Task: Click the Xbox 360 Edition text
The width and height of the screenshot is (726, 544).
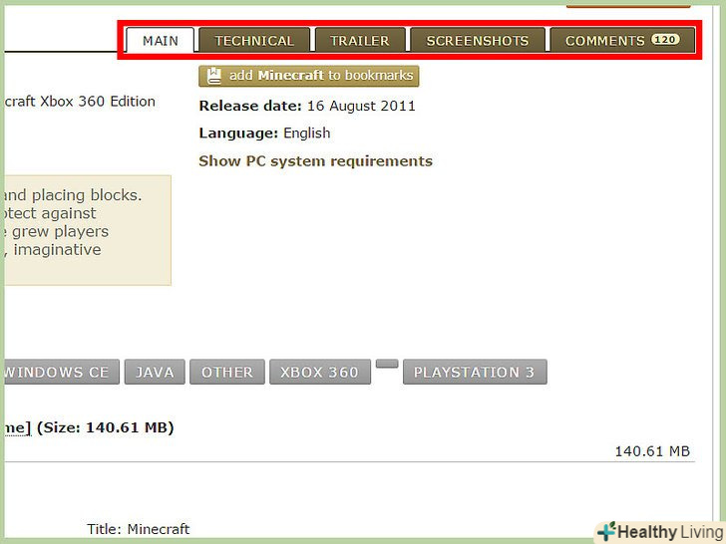Action: [x=98, y=102]
